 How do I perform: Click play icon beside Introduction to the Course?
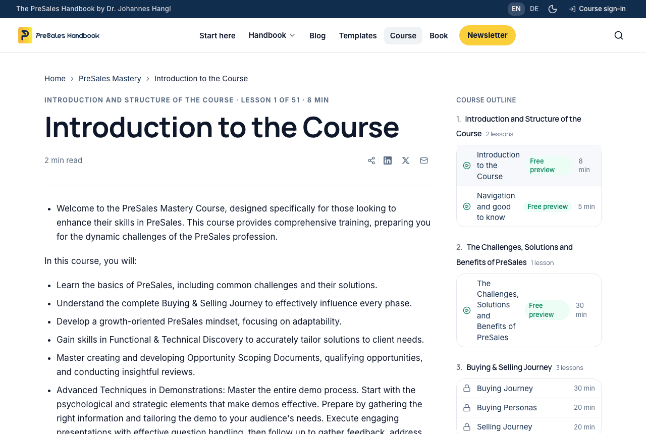coord(467,166)
